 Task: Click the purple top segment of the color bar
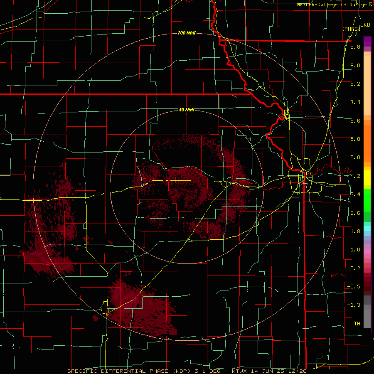367,42
